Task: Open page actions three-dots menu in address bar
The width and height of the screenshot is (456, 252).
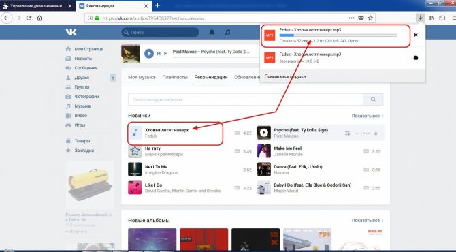Action: (351, 18)
